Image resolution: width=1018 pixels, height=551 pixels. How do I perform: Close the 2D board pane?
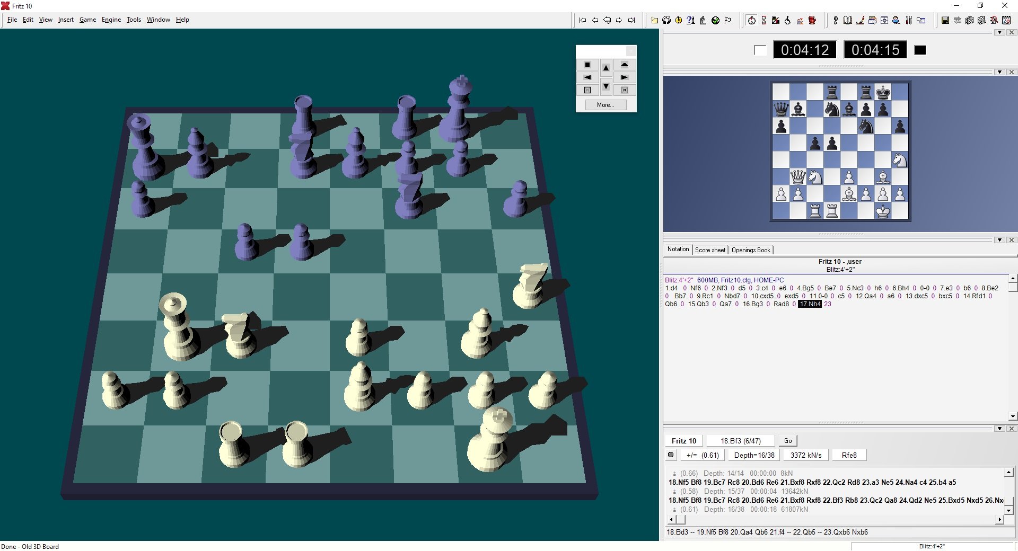click(x=1012, y=72)
